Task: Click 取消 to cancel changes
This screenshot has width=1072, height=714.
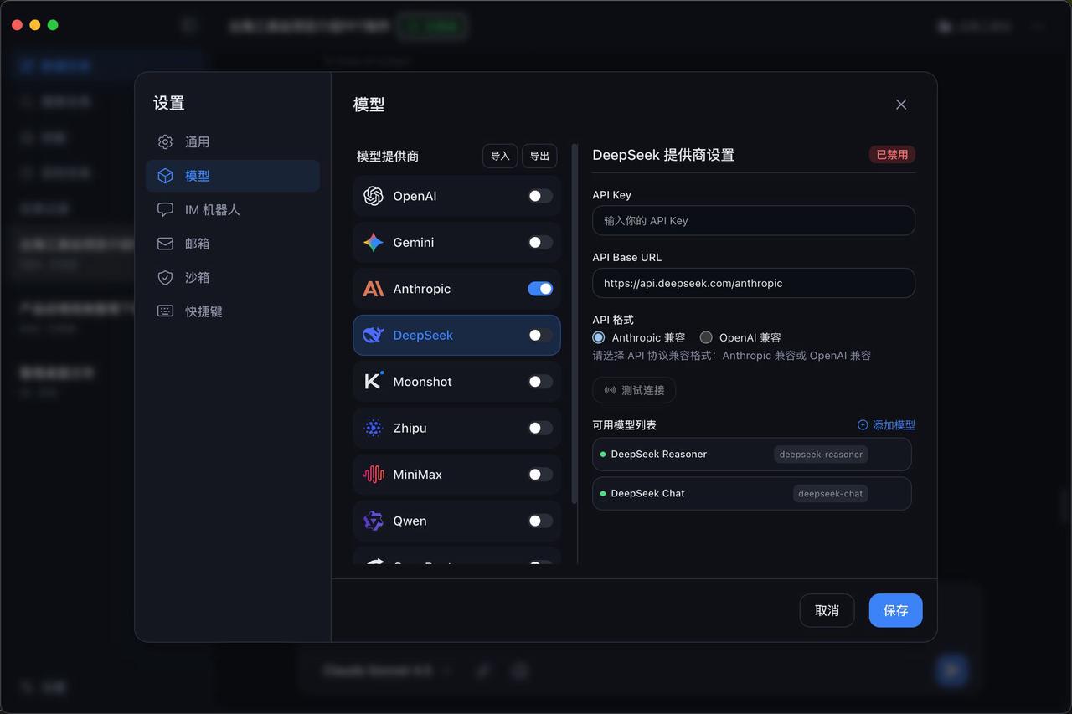Action: pyautogui.click(x=827, y=610)
